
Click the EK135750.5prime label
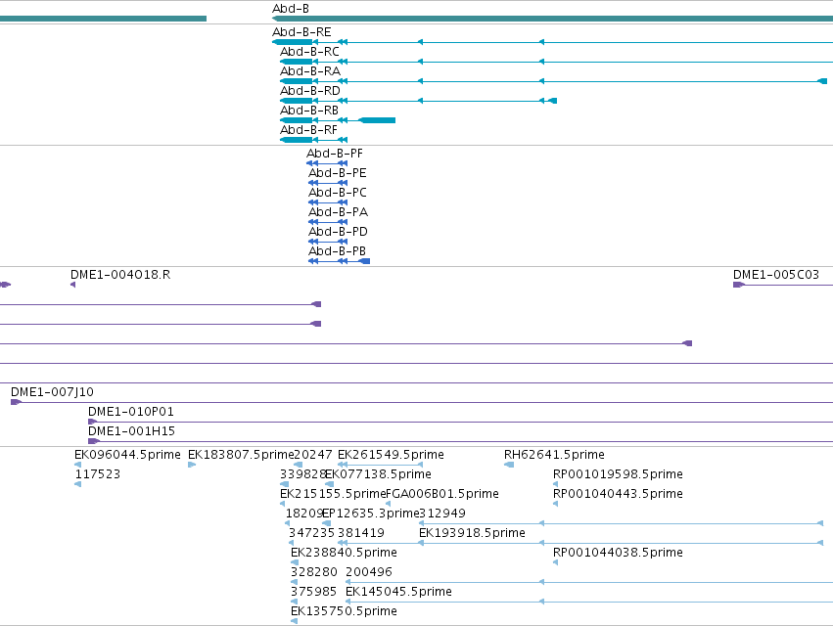(x=344, y=611)
